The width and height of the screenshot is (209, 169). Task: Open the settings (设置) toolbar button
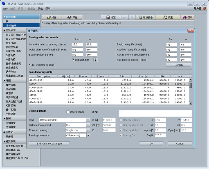168,17
